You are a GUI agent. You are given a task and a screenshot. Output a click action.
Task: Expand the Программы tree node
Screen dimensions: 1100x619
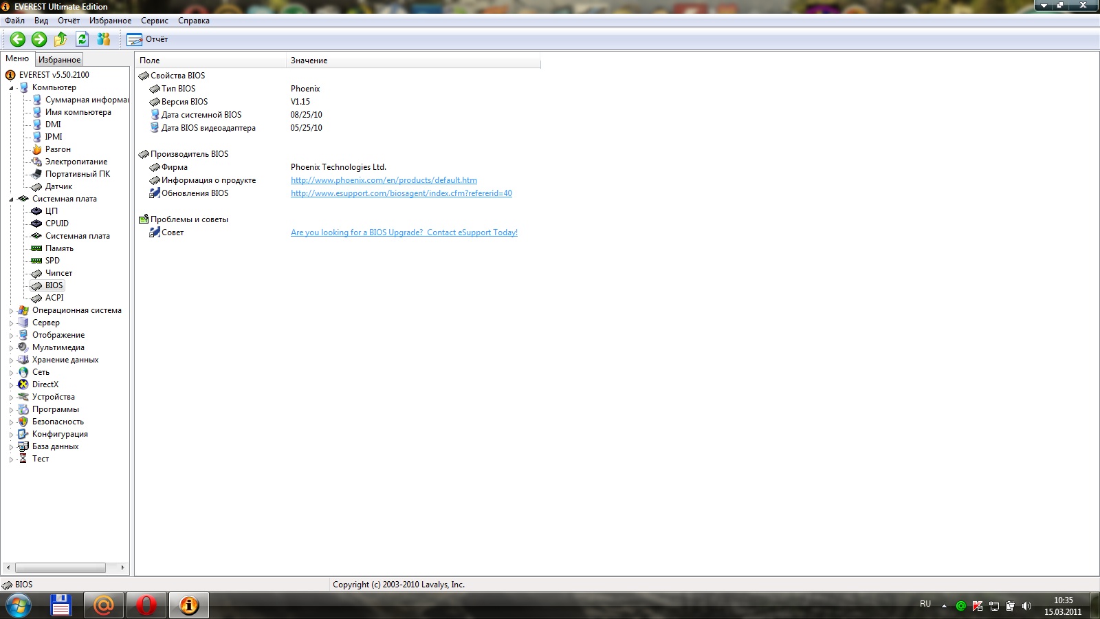click(11, 410)
